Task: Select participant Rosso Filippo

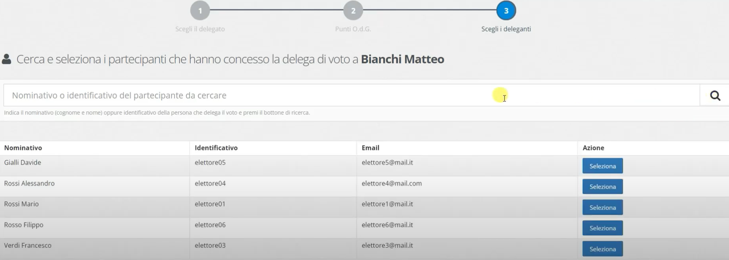Action: [x=602, y=228]
